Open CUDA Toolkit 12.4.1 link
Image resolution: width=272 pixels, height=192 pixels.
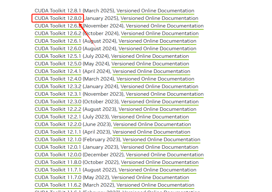coord(58,71)
